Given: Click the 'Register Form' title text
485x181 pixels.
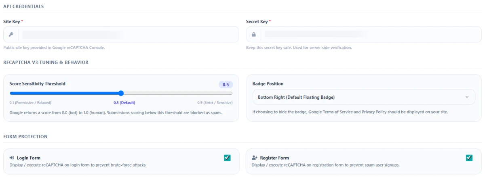Looking at the screenshot, I should pyautogui.click(x=274, y=158).
